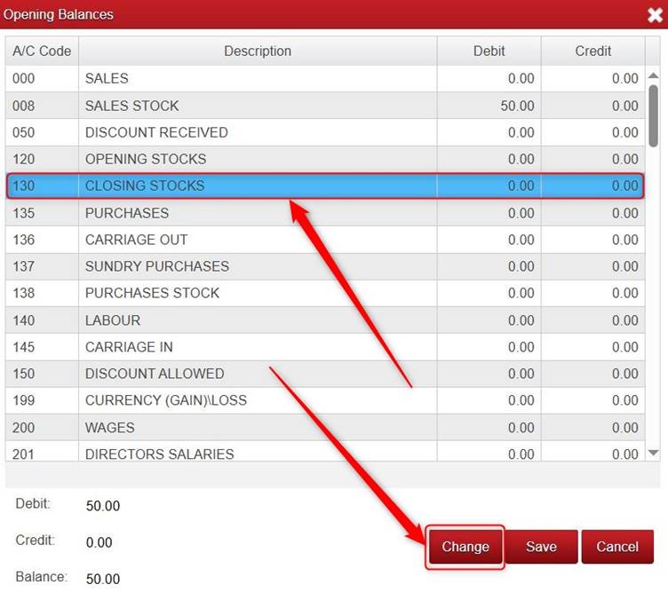Click the Change button

465,547
